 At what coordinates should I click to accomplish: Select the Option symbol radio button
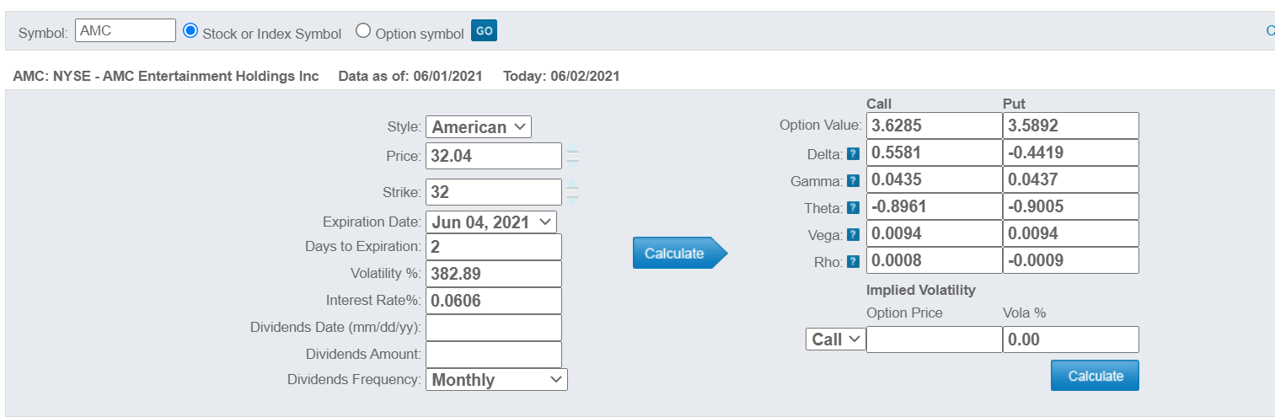(363, 32)
